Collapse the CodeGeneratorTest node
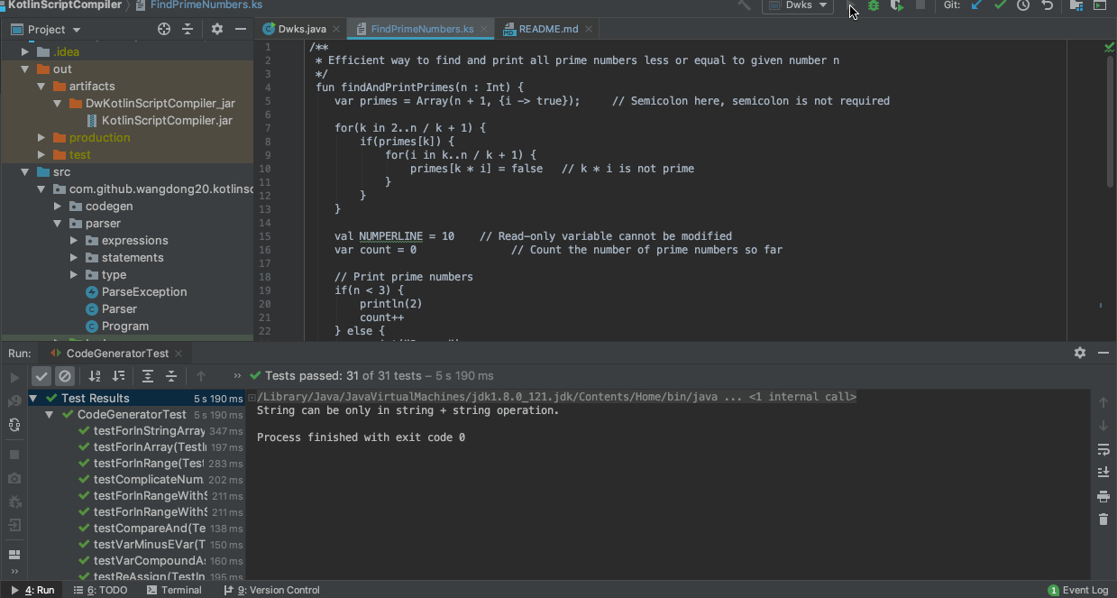Viewport: 1117px width, 598px height. pyautogui.click(x=50, y=415)
